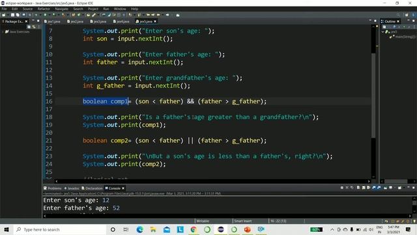
Task: Toggle Link with Editor in Package Explorer
Action: point(34,27)
